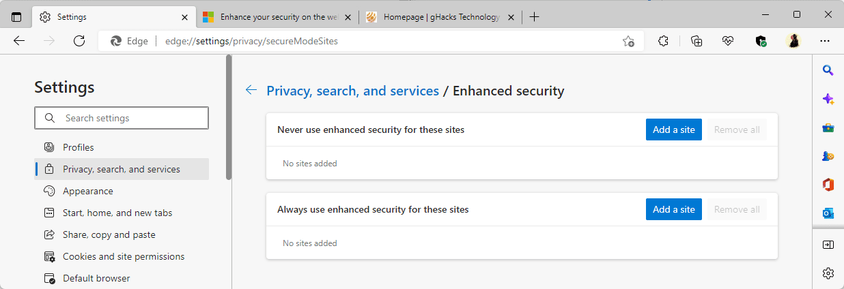Add this page to favorites star
The height and width of the screenshot is (289, 844).
(x=628, y=41)
